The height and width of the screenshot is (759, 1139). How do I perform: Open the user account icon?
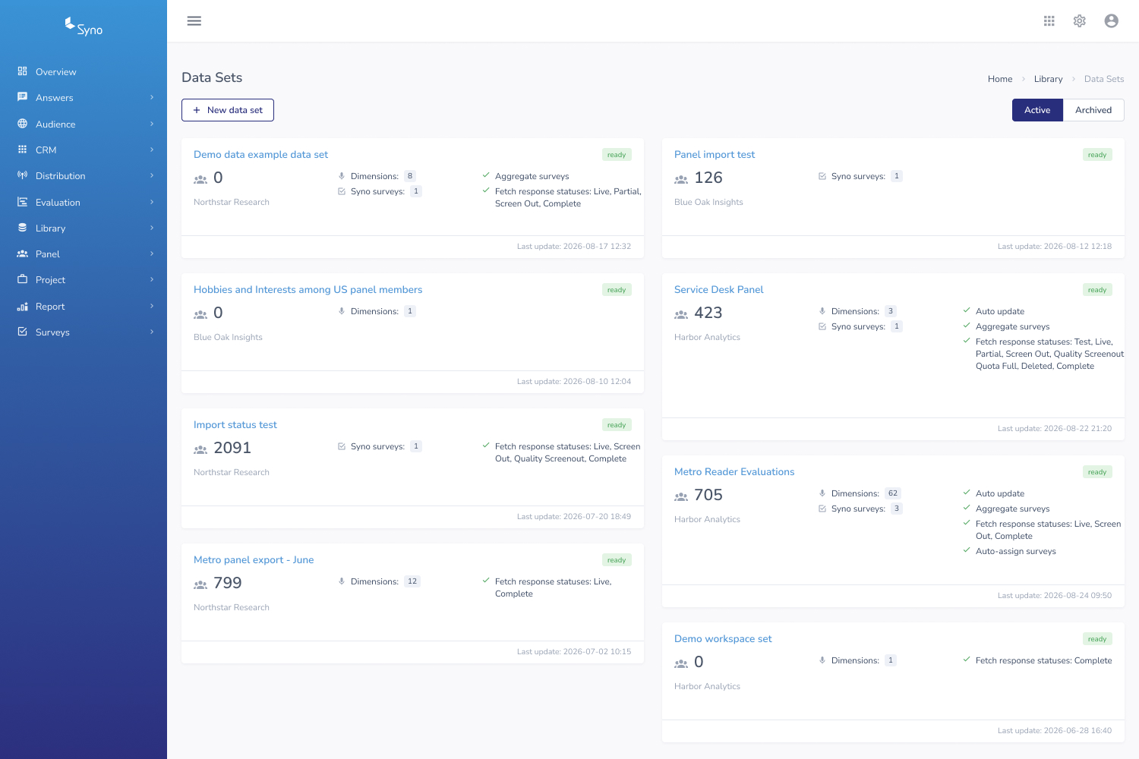(x=1112, y=21)
